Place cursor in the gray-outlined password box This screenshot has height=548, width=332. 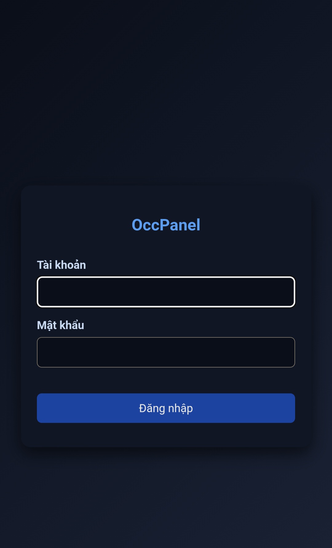(x=166, y=352)
